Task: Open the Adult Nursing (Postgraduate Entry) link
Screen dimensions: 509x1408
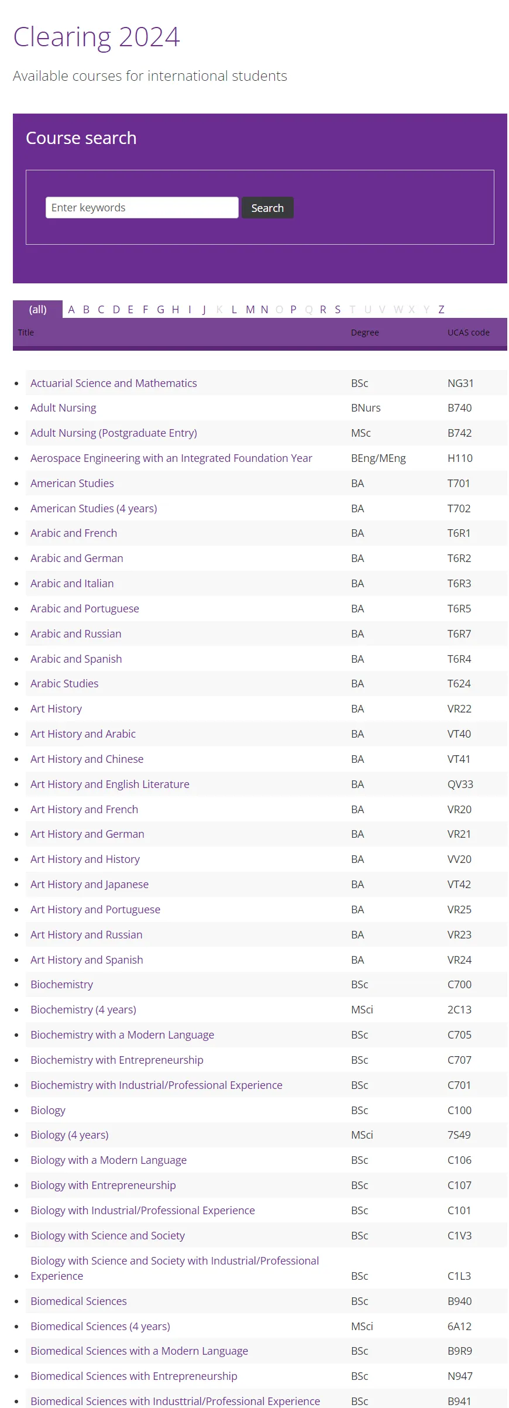Action: coord(114,433)
